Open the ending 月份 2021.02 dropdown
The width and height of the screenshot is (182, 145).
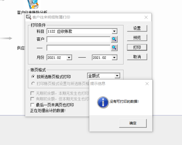pos(114,58)
